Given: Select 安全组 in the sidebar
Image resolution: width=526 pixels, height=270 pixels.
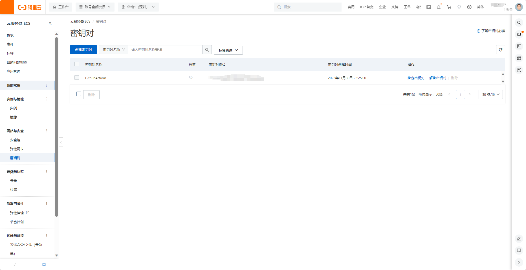Looking at the screenshot, I should [15, 140].
